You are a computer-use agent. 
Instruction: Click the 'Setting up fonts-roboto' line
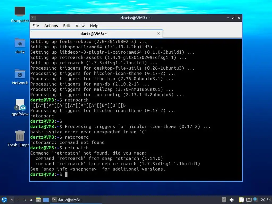88,42
